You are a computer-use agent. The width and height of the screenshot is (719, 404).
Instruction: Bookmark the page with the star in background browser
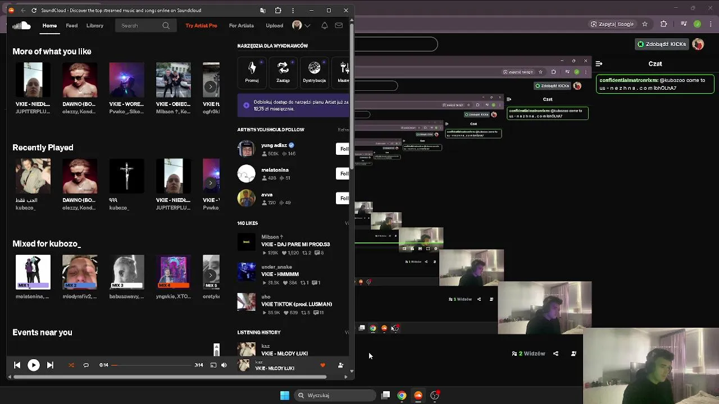click(645, 24)
